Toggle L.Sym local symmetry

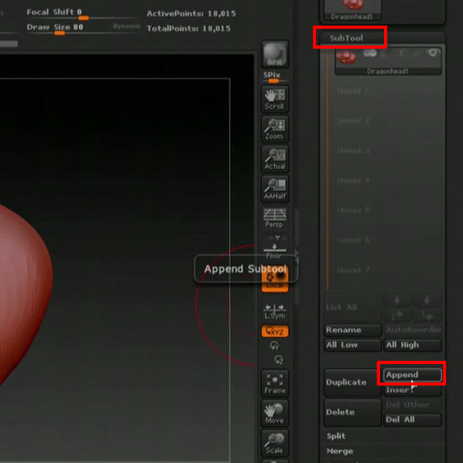click(275, 311)
